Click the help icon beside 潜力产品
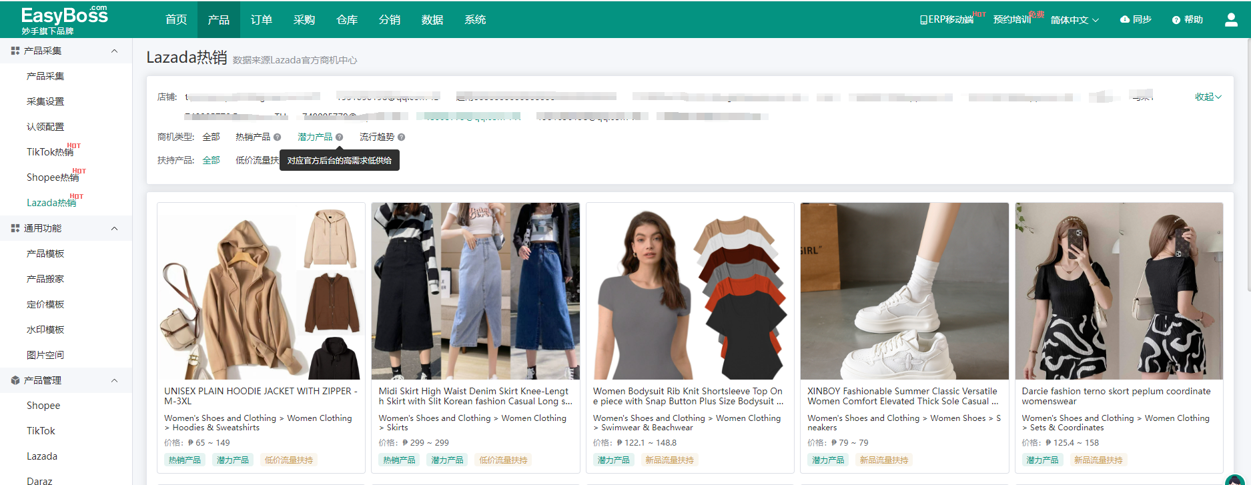The width and height of the screenshot is (1251, 485). (340, 137)
